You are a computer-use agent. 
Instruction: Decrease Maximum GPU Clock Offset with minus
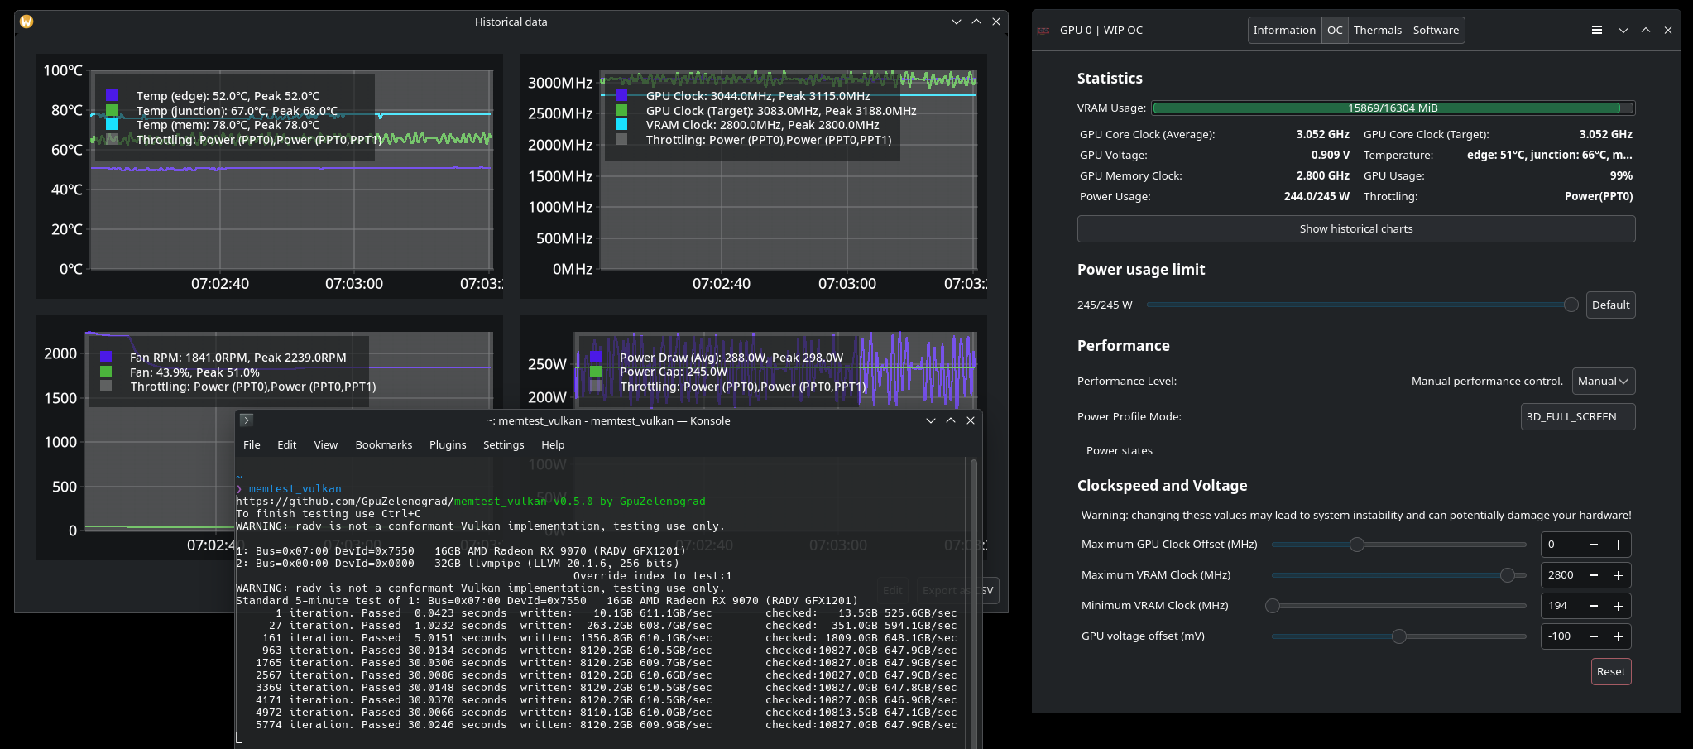coord(1594,545)
